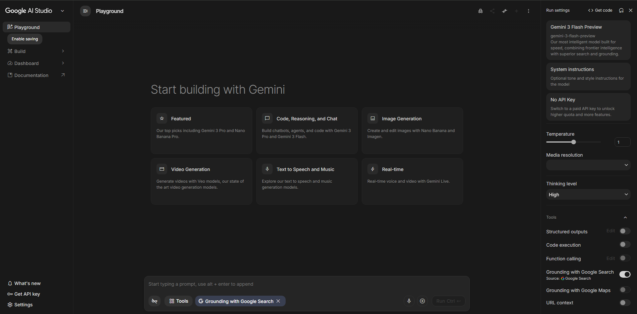Adjust the Temperature slider

573,142
